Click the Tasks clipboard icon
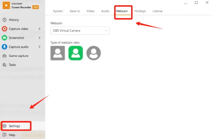 point(5,65)
